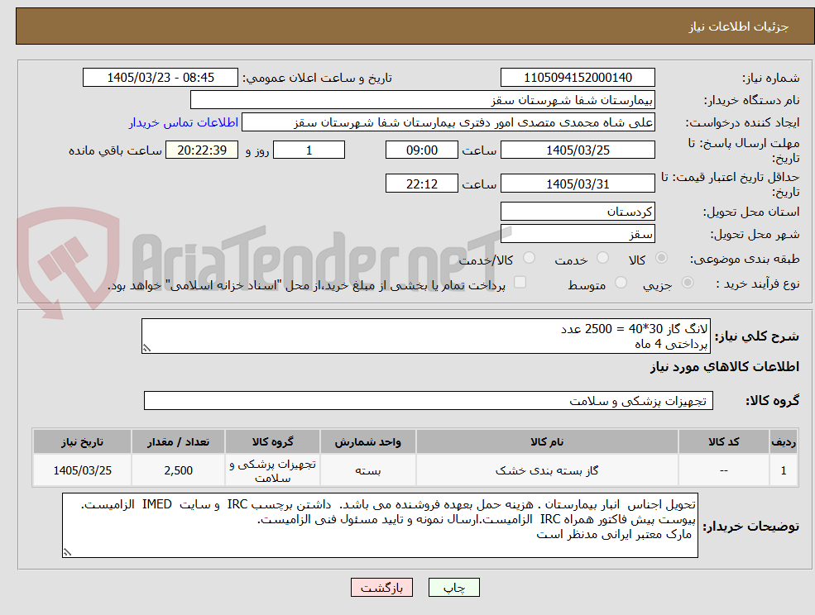Viewport: 815px width, 615px height.
Task: Click the گروه کالا column header
Action: click(x=272, y=442)
